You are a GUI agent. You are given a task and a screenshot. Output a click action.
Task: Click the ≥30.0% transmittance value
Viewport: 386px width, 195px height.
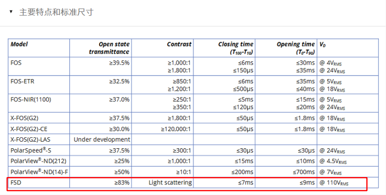(x=119, y=129)
